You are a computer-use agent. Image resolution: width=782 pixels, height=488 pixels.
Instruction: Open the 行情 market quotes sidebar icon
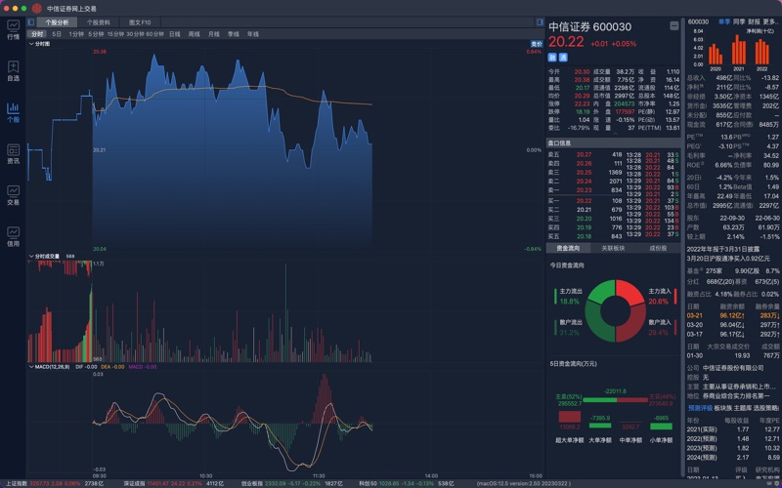(13, 29)
